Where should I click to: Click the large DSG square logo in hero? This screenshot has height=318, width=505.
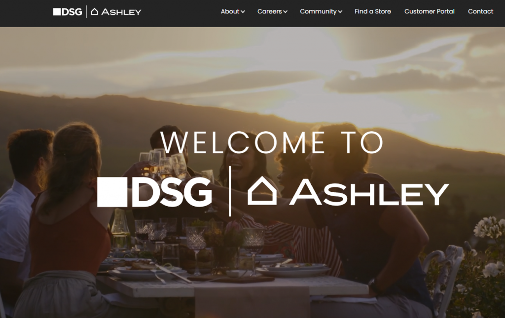112,192
